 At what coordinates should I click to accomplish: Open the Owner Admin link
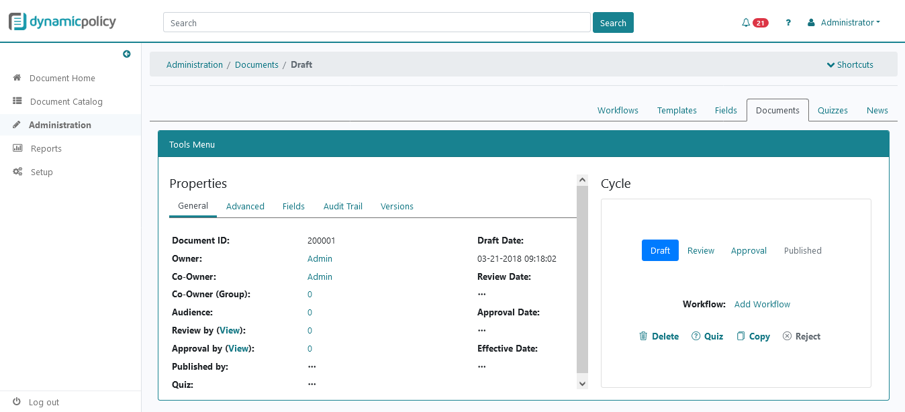click(320, 259)
